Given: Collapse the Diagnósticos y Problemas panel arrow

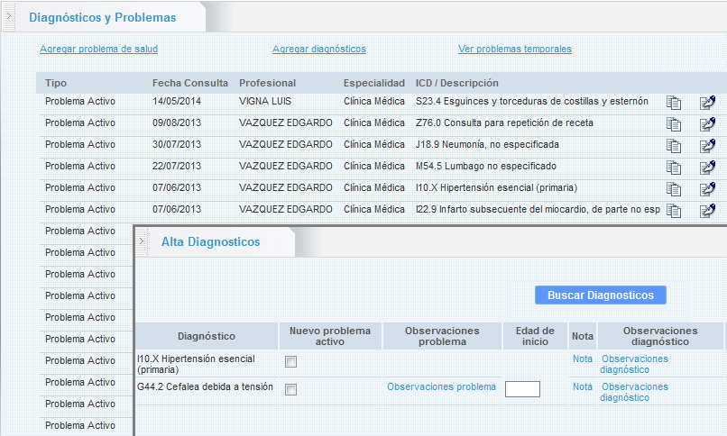Looking at the screenshot, I should click(x=9, y=17).
